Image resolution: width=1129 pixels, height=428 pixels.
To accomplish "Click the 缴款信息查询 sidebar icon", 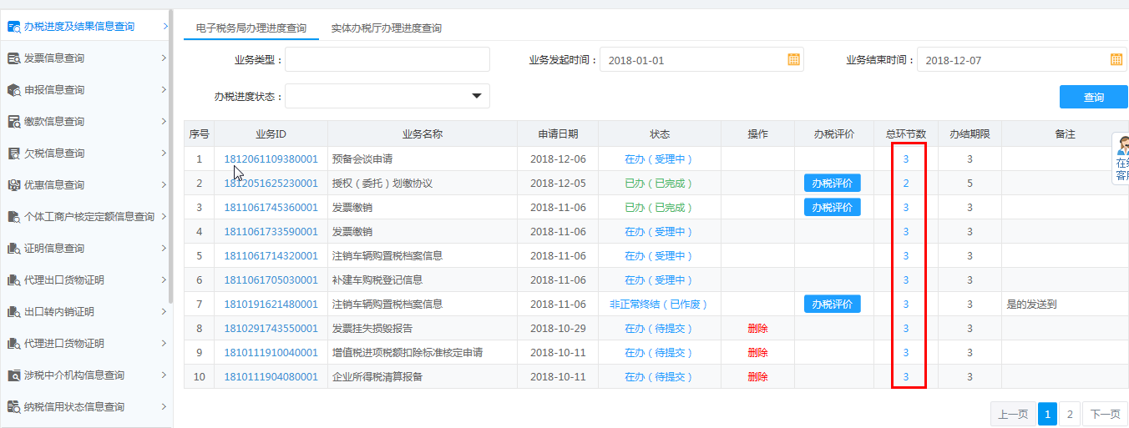I will (14, 122).
